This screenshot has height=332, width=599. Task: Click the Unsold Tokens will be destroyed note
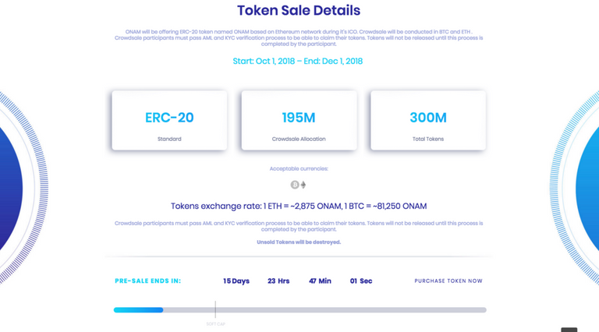pyautogui.click(x=299, y=242)
